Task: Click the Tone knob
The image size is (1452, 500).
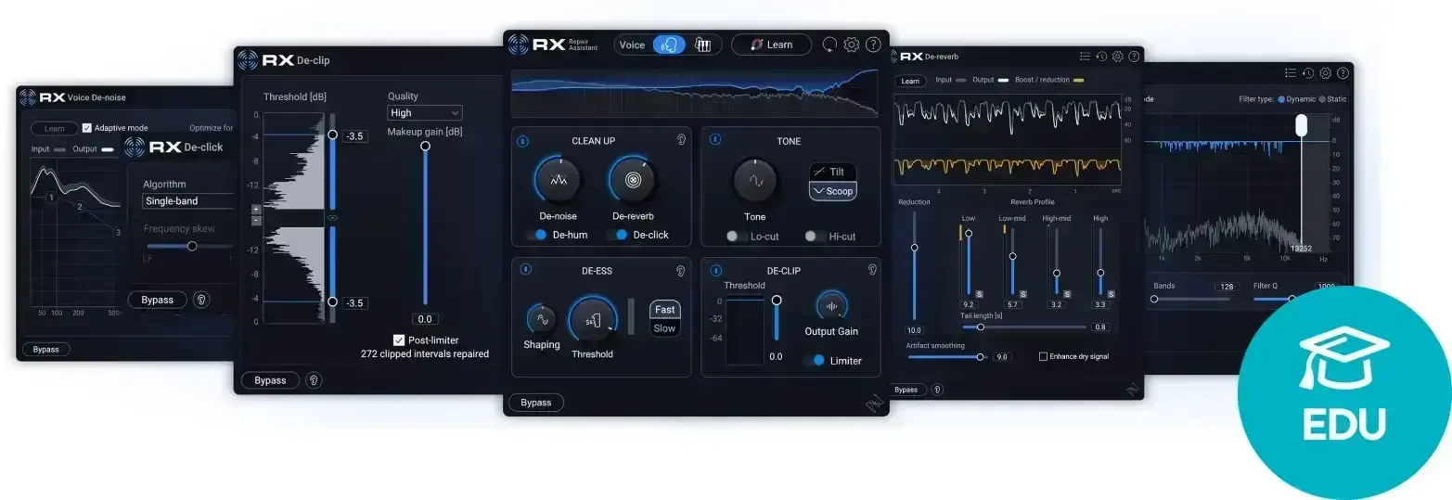Action: [x=755, y=180]
